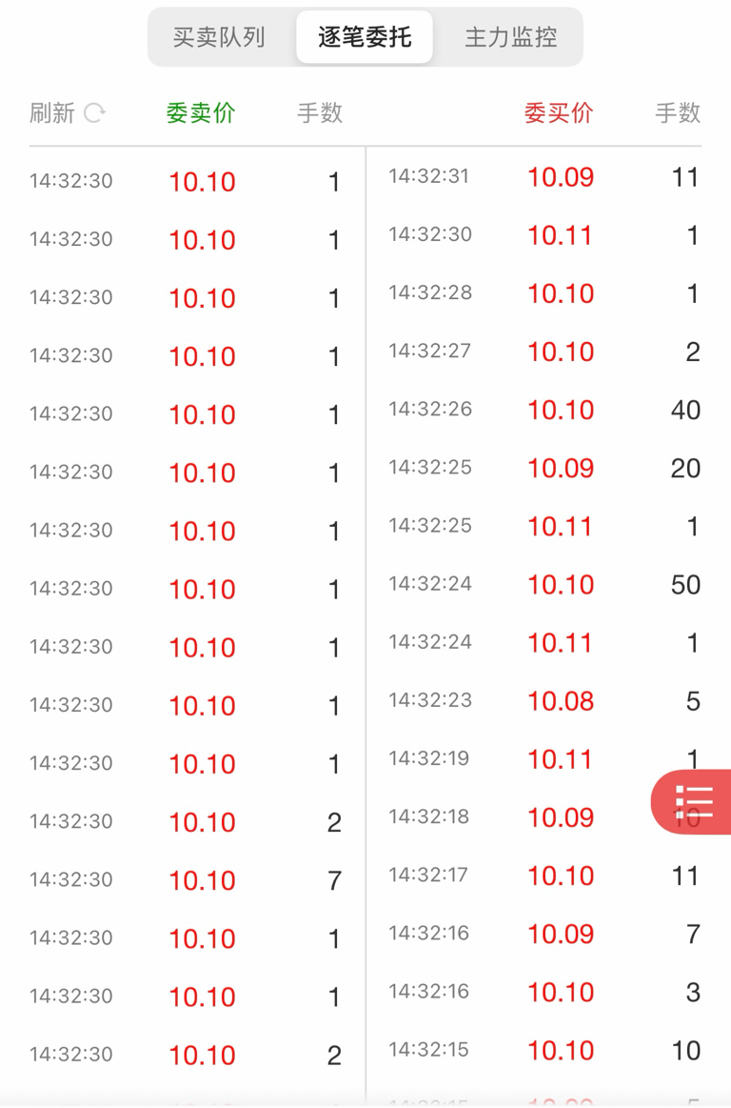Screen dimensions: 731x1108
Task: Click the green 委卖价 column header
Action: coord(201,113)
